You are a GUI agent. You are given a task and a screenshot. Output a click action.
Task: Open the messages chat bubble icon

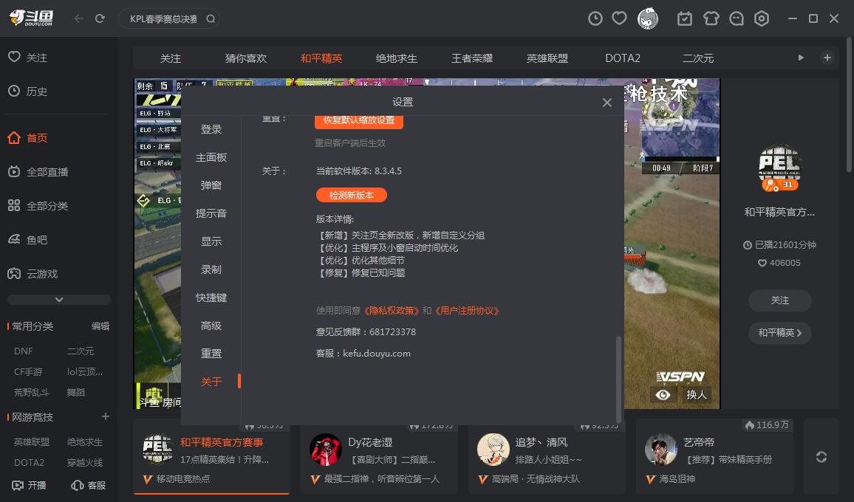point(737,18)
